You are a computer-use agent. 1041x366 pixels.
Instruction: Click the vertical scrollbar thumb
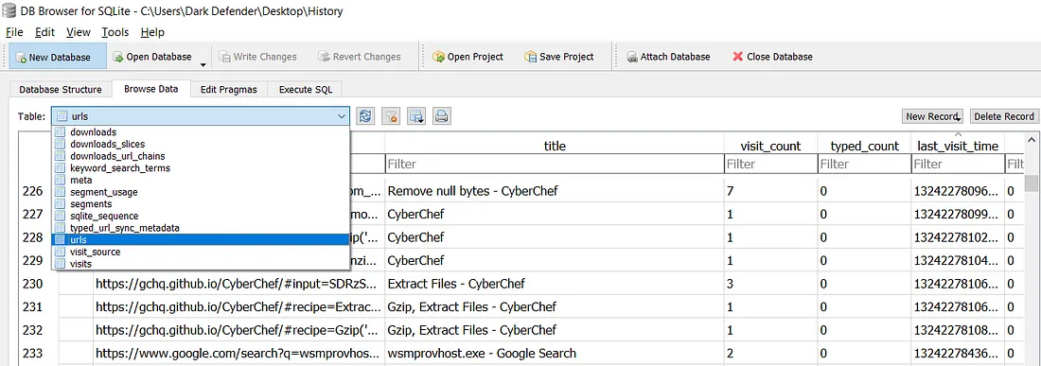coord(1031,183)
